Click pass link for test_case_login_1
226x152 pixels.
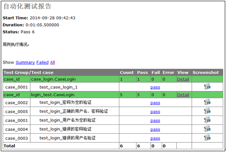click(155, 87)
